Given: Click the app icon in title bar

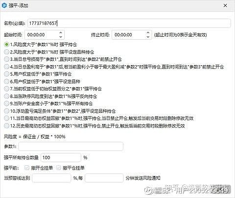Looking at the screenshot, I should [x=4, y=5].
